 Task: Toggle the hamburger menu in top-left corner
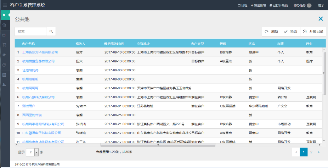[x=4, y=5]
